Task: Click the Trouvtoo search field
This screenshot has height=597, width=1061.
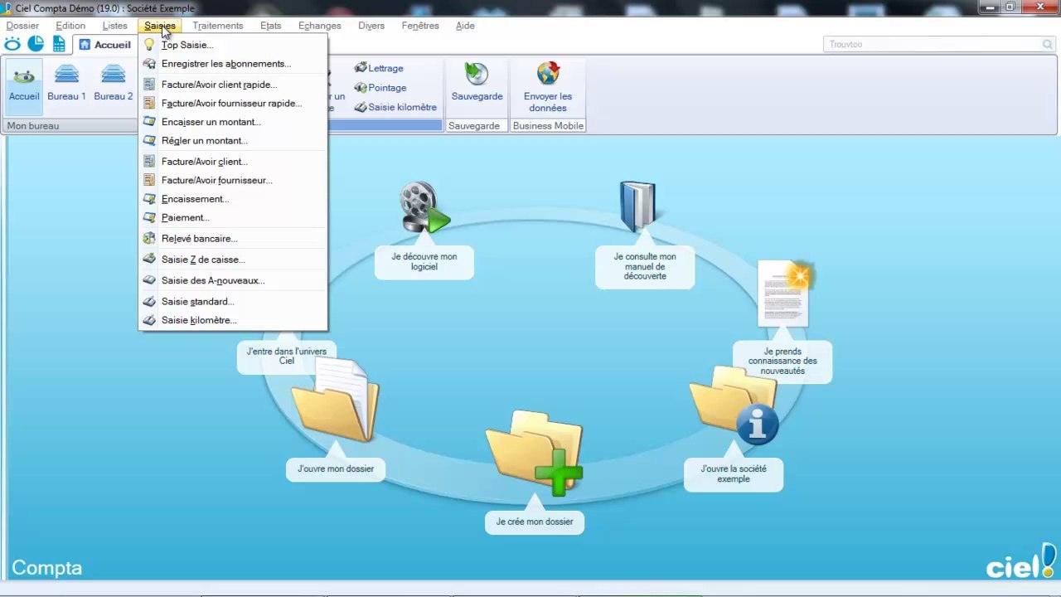Action: tap(940, 45)
